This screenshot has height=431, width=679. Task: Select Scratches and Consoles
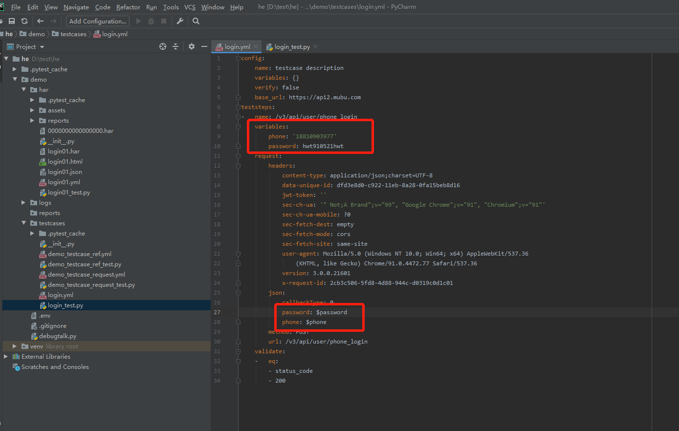coord(55,367)
